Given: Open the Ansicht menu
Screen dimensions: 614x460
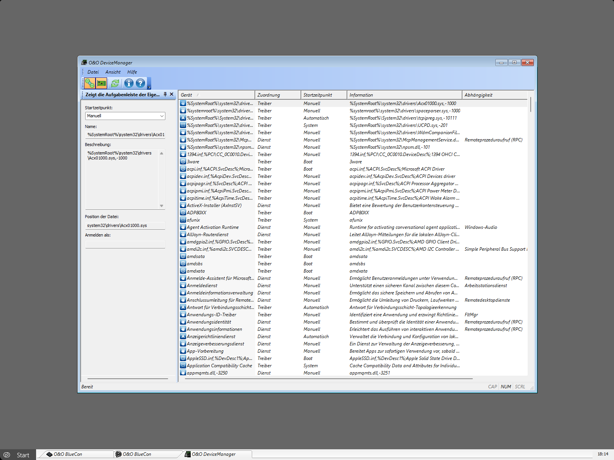Looking at the screenshot, I should (x=113, y=72).
